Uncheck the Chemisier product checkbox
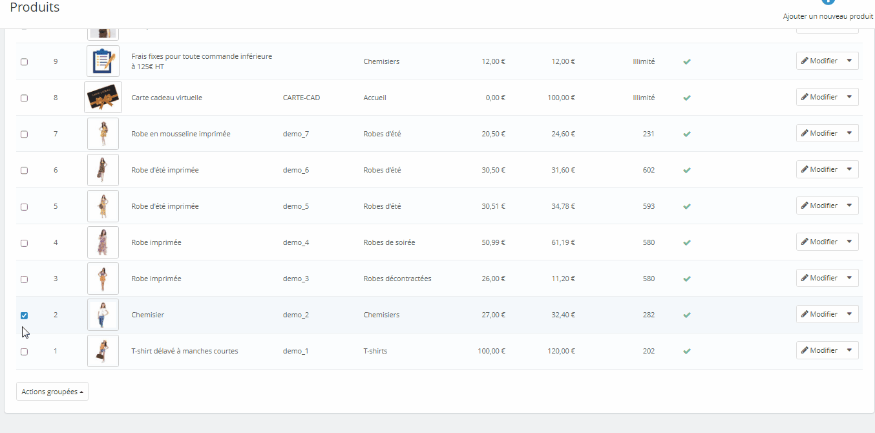875x433 pixels. 24,315
